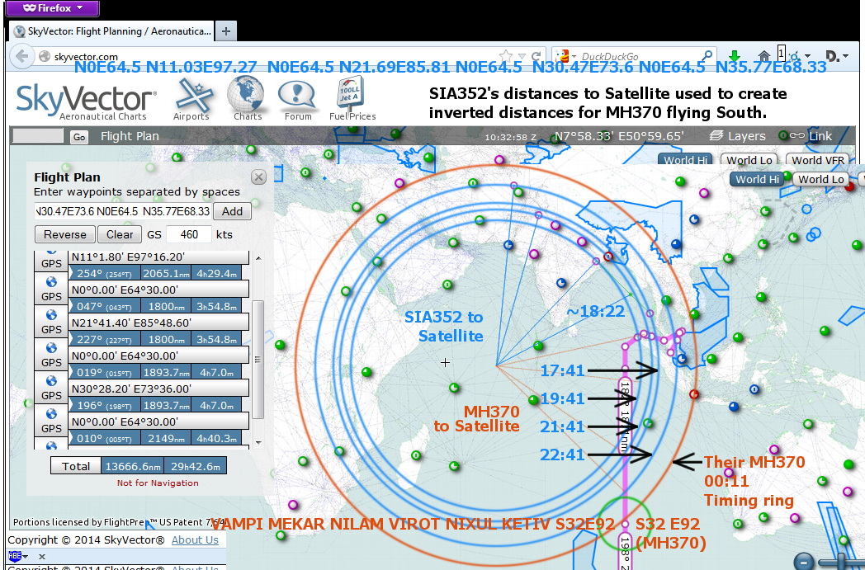Click the Reverse route button
The width and height of the screenshot is (865, 570).
tap(65, 234)
